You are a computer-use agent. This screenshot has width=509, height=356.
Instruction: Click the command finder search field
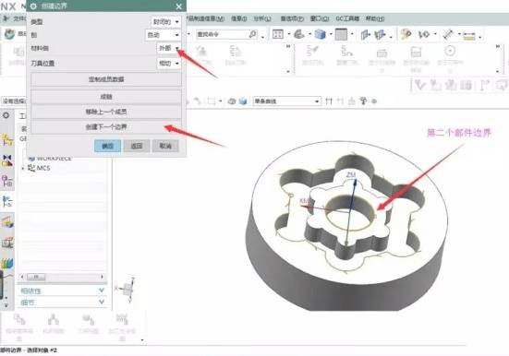(226, 34)
